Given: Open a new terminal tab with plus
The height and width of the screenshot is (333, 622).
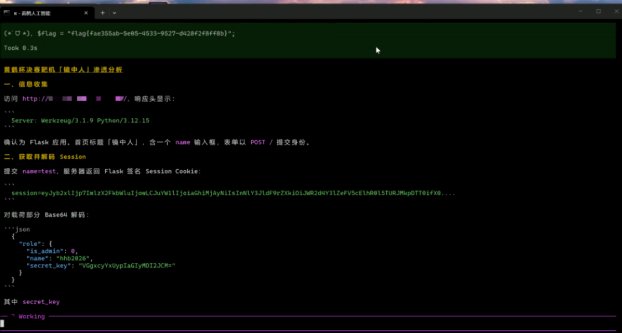Looking at the screenshot, I should point(102,13).
